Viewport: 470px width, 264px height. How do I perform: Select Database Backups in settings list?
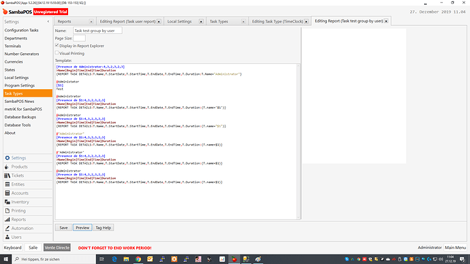pyautogui.click(x=20, y=117)
